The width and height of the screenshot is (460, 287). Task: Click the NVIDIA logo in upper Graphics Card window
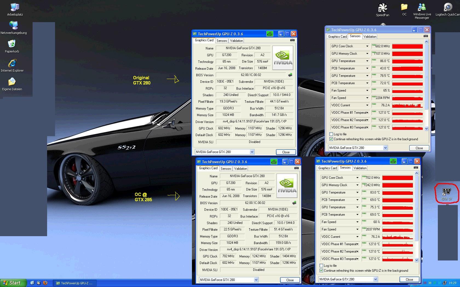tap(283, 58)
